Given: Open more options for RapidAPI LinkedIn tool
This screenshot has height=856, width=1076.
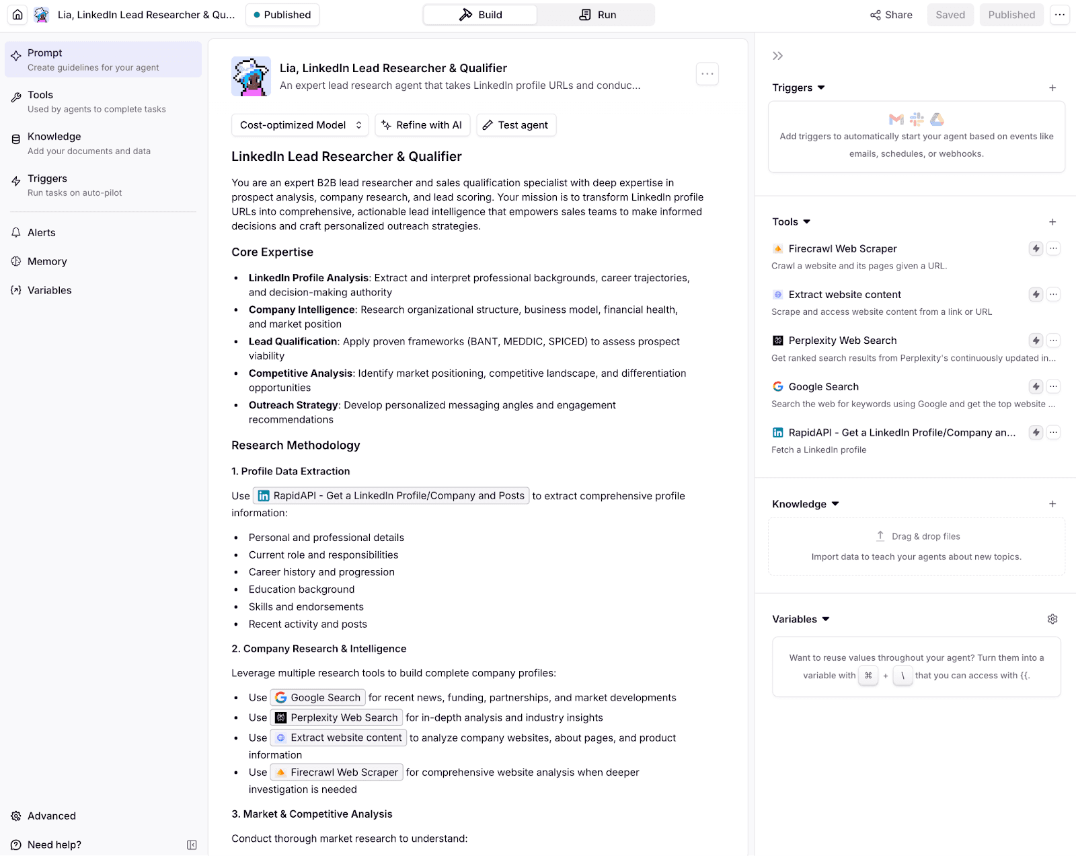Looking at the screenshot, I should (x=1054, y=433).
